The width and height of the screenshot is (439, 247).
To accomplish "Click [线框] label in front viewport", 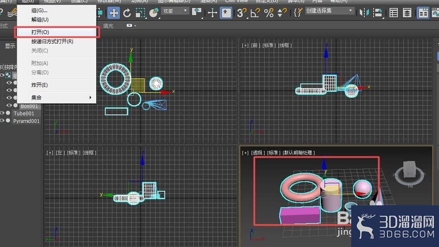I will coord(285,45).
